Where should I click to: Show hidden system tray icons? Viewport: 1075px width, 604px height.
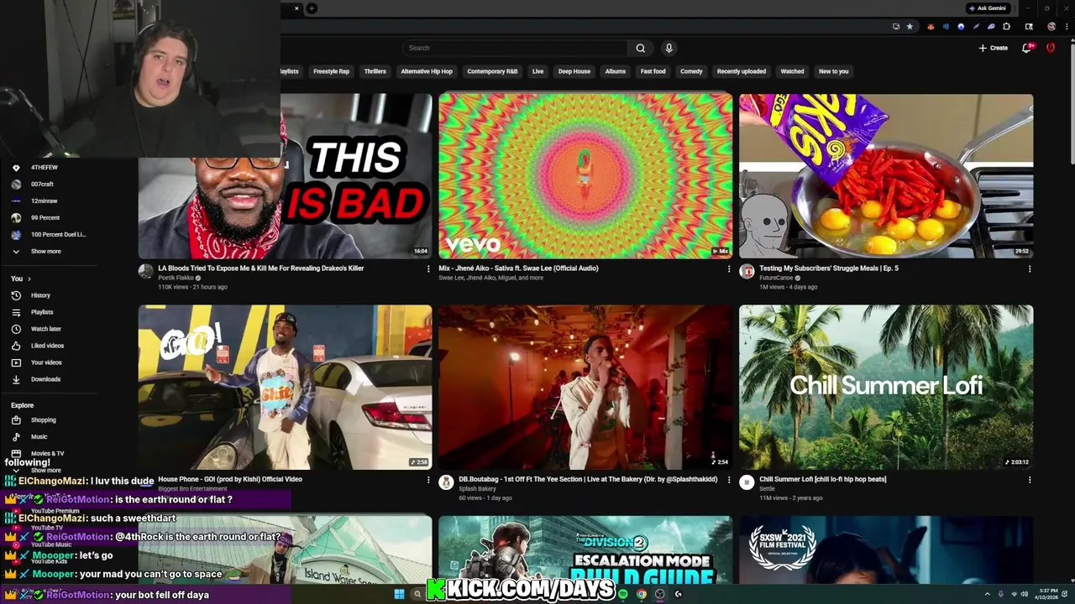pos(988,594)
